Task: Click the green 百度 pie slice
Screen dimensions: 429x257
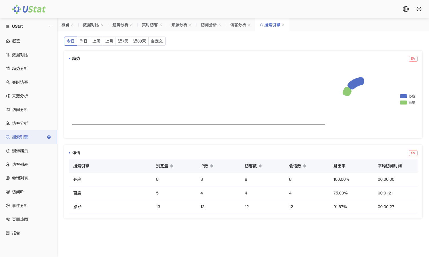Action: (x=347, y=92)
